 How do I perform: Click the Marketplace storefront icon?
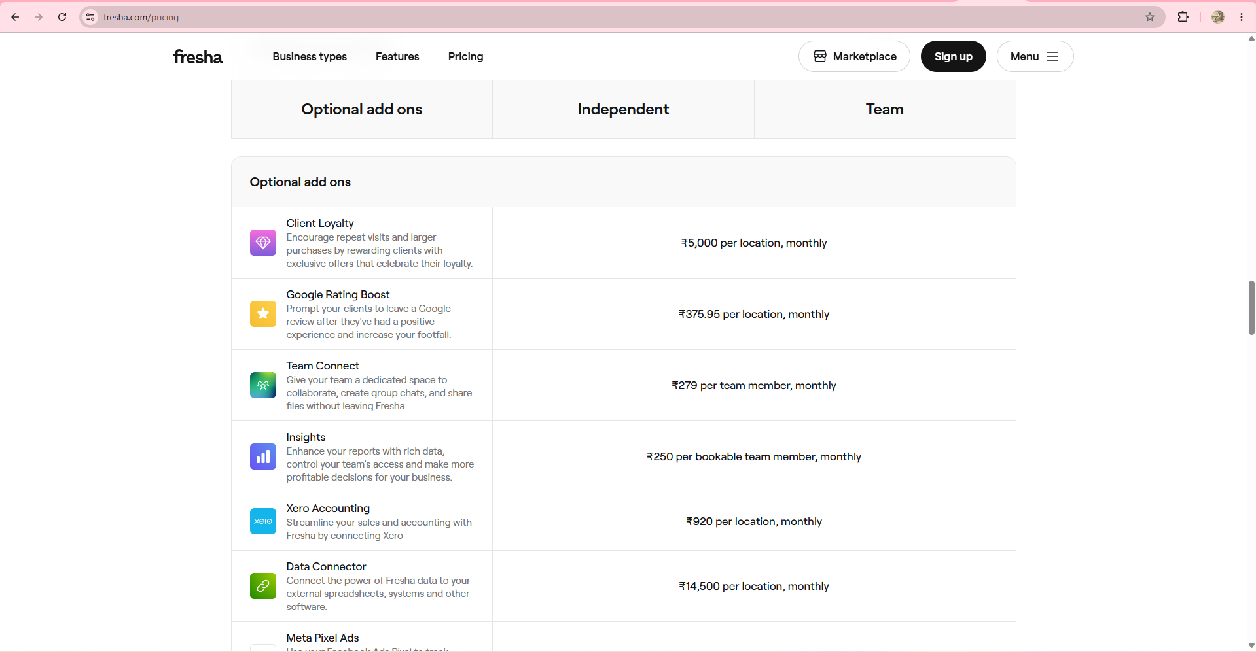click(x=820, y=56)
